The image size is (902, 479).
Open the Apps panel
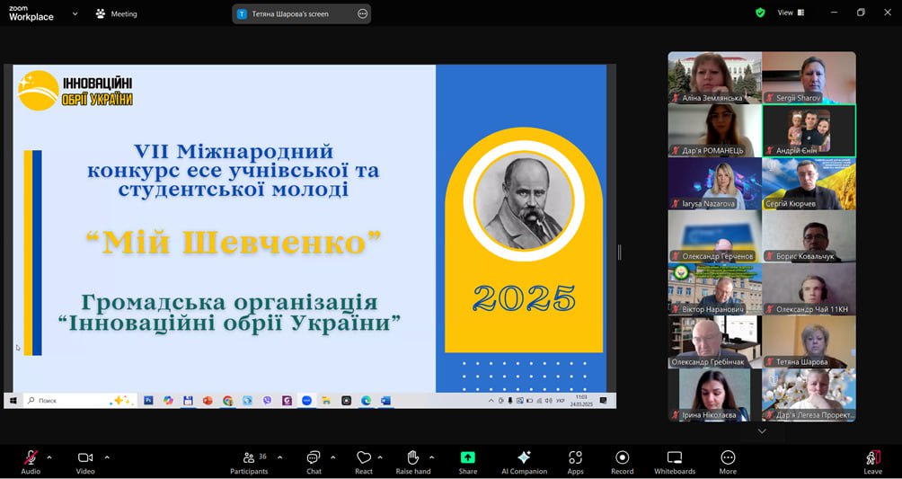[x=575, y=462]
